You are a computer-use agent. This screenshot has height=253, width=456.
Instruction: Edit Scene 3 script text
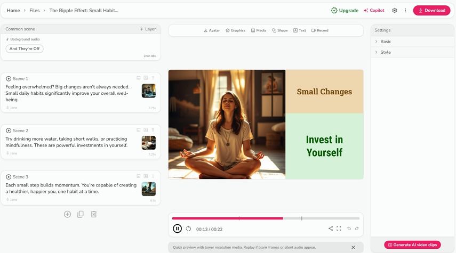click(x=71, y=188)
